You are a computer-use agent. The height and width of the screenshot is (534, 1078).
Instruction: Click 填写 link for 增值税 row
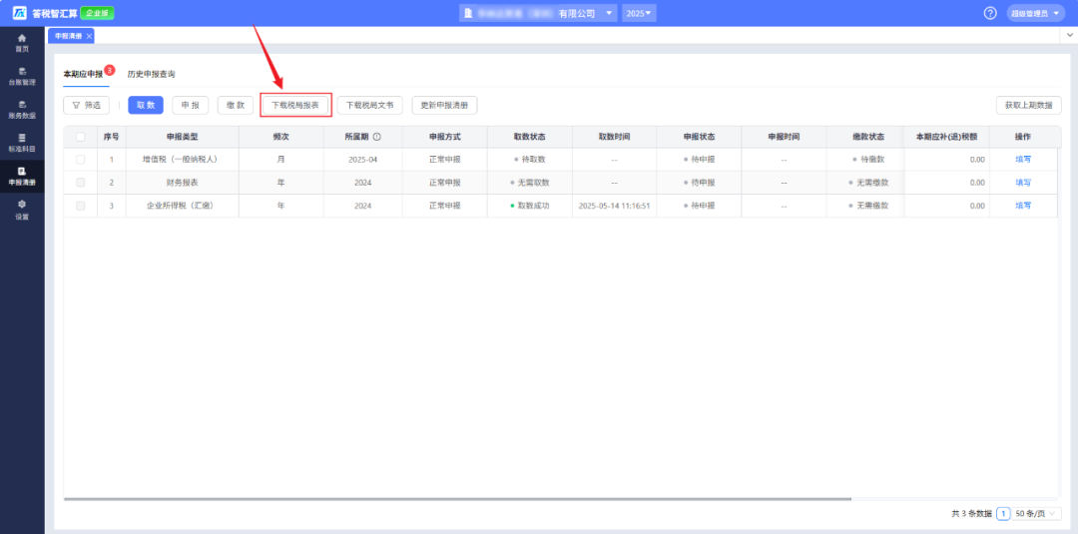1023,160
